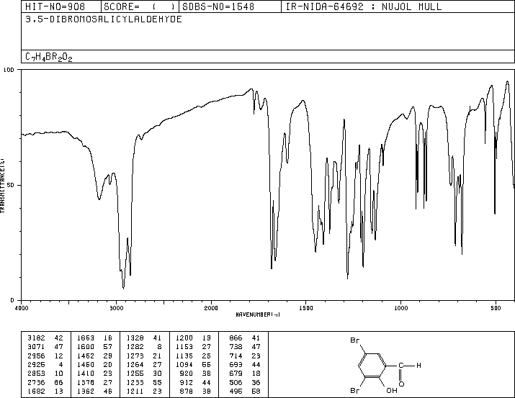
Task: Select peak wavenumber 2926 in the table
Action: pyautogui.click(x=36, y=364)
